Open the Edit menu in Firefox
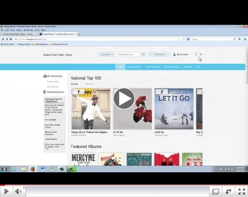Viewport: 248px width, 197px height. (x=7, y=30)
